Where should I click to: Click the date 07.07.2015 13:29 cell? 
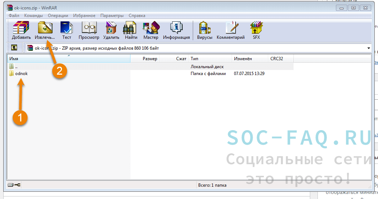click(x=249, y=74)
